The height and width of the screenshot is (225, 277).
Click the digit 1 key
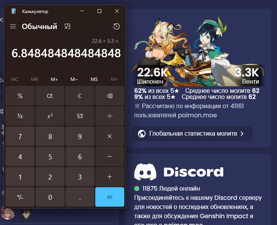(x=20, y=177)
